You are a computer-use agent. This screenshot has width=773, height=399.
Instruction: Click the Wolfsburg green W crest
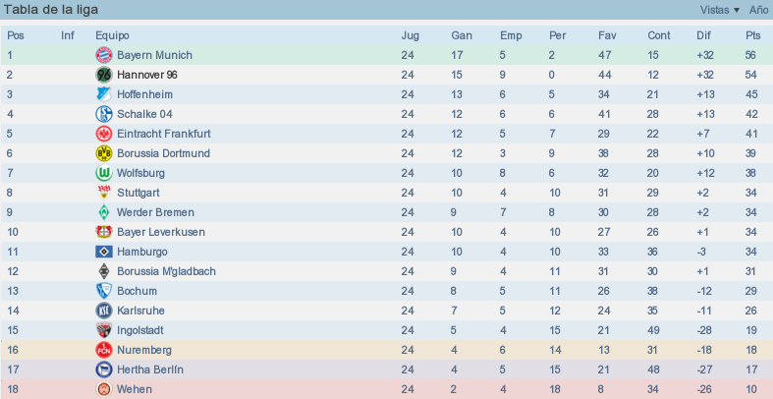tap(103, 173)
